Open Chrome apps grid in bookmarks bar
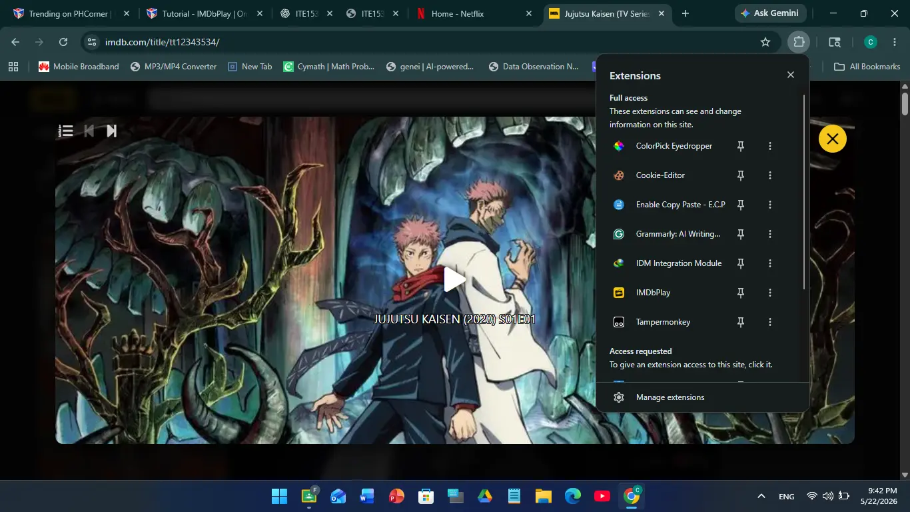The width and height of the screenshot is (910, 512). click(x=13, y=67)
